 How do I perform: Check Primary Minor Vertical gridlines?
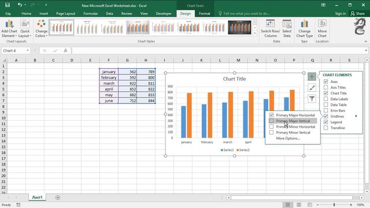(271, 132)
